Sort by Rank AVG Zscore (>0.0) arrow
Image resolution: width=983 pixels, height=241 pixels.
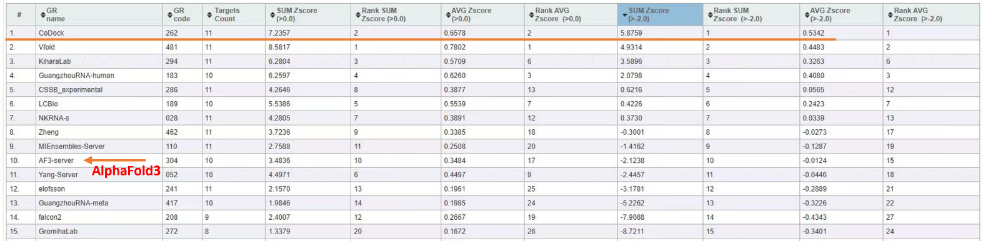click(531, 14)
